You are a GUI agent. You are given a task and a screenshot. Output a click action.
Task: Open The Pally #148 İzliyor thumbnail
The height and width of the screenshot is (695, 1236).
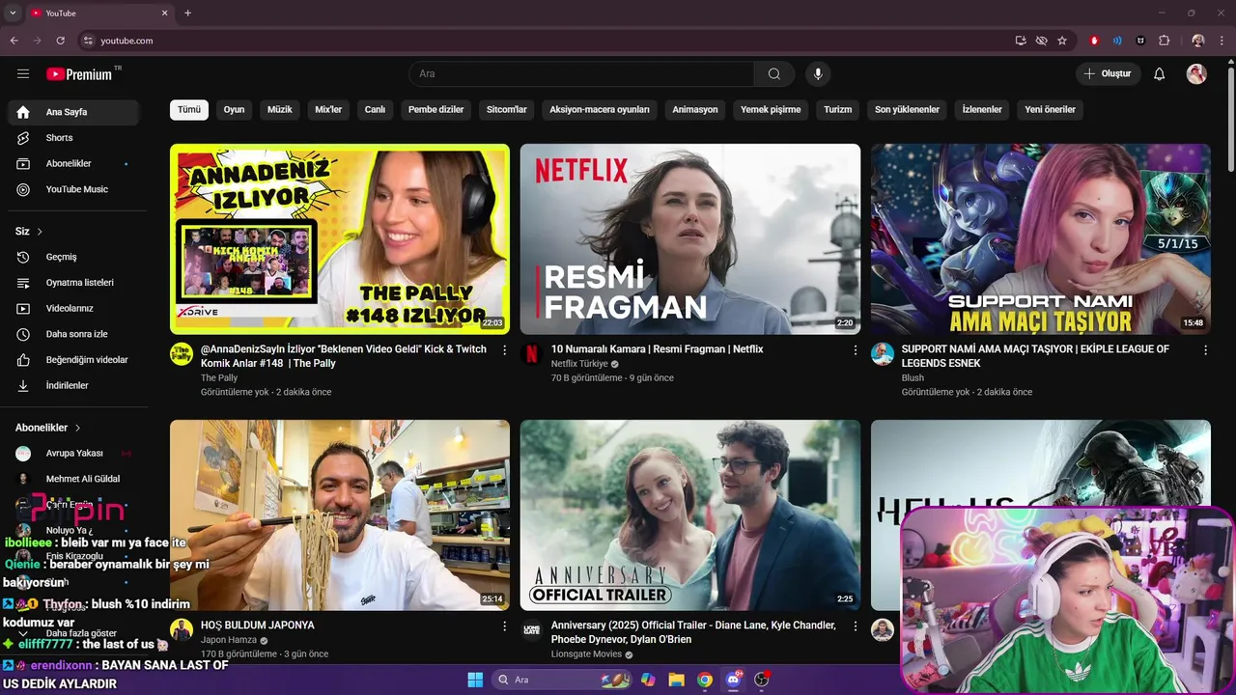point(340,239)
